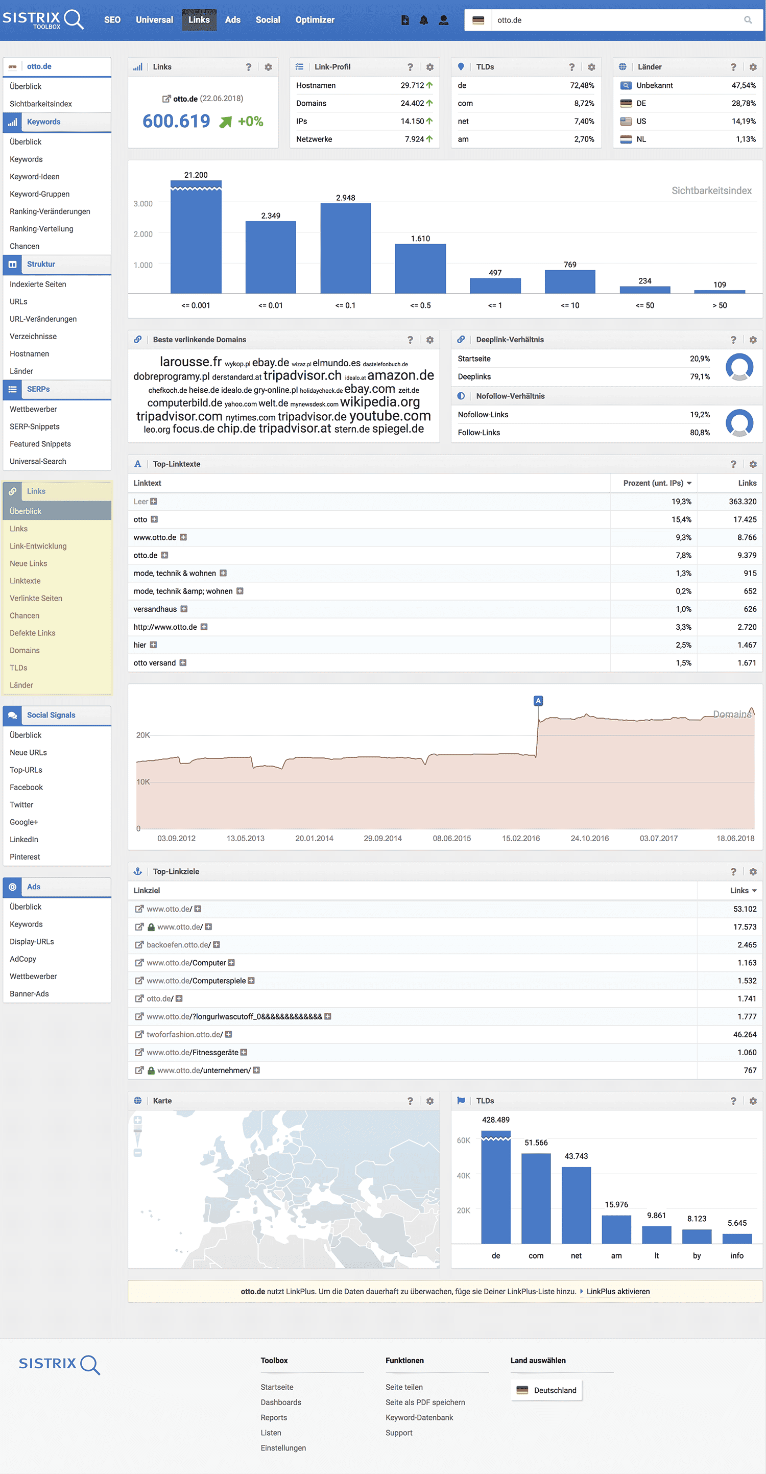Open the user account icon
The width and height of the screenshot is (766, 1474).
point(443,20)
